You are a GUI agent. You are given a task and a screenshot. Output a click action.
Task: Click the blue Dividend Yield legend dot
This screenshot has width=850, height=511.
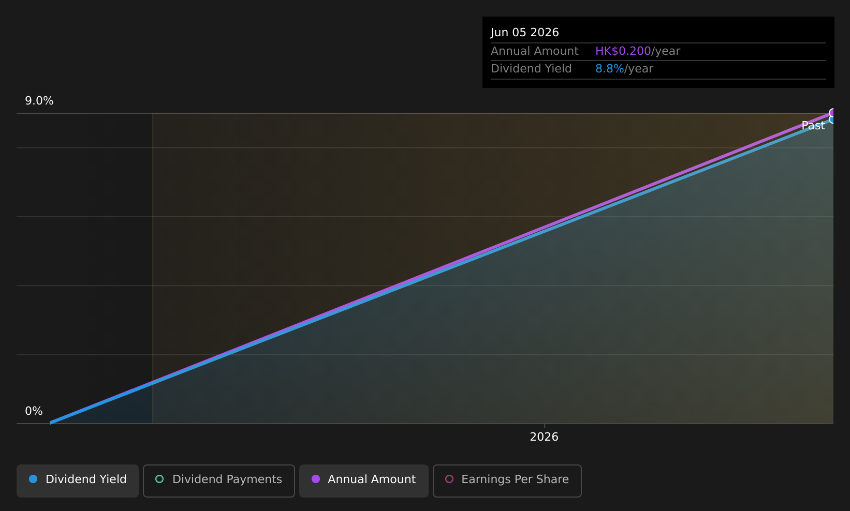33,479
